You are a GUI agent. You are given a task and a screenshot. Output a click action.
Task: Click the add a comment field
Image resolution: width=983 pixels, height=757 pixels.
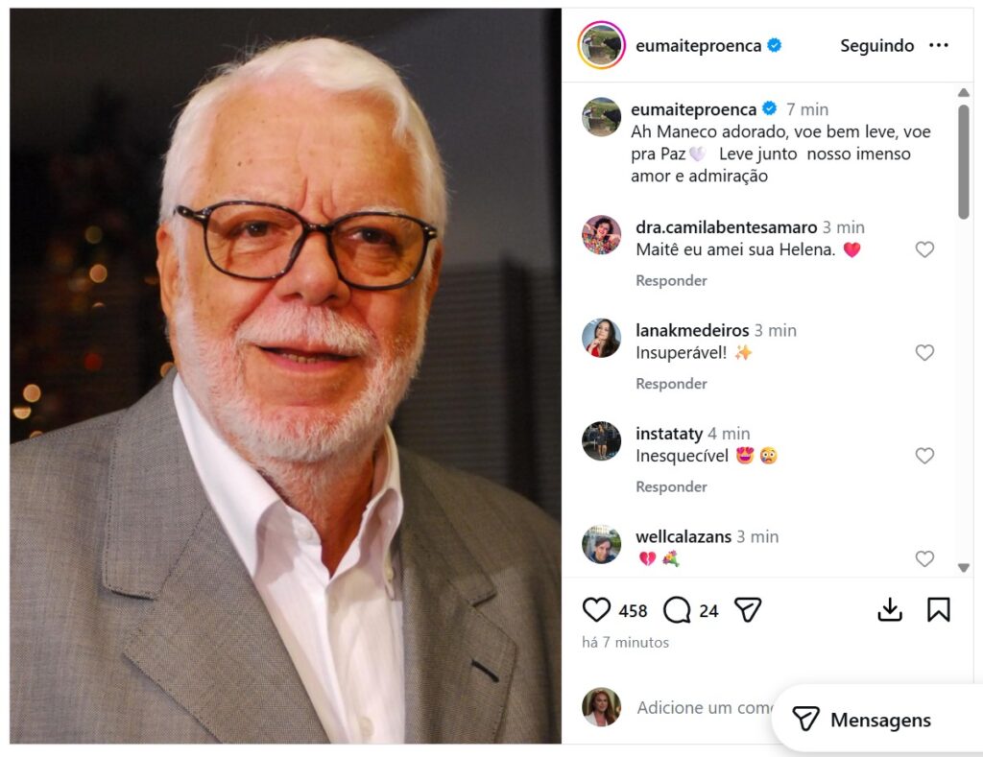pyautogui.click(x=703, y=708)
